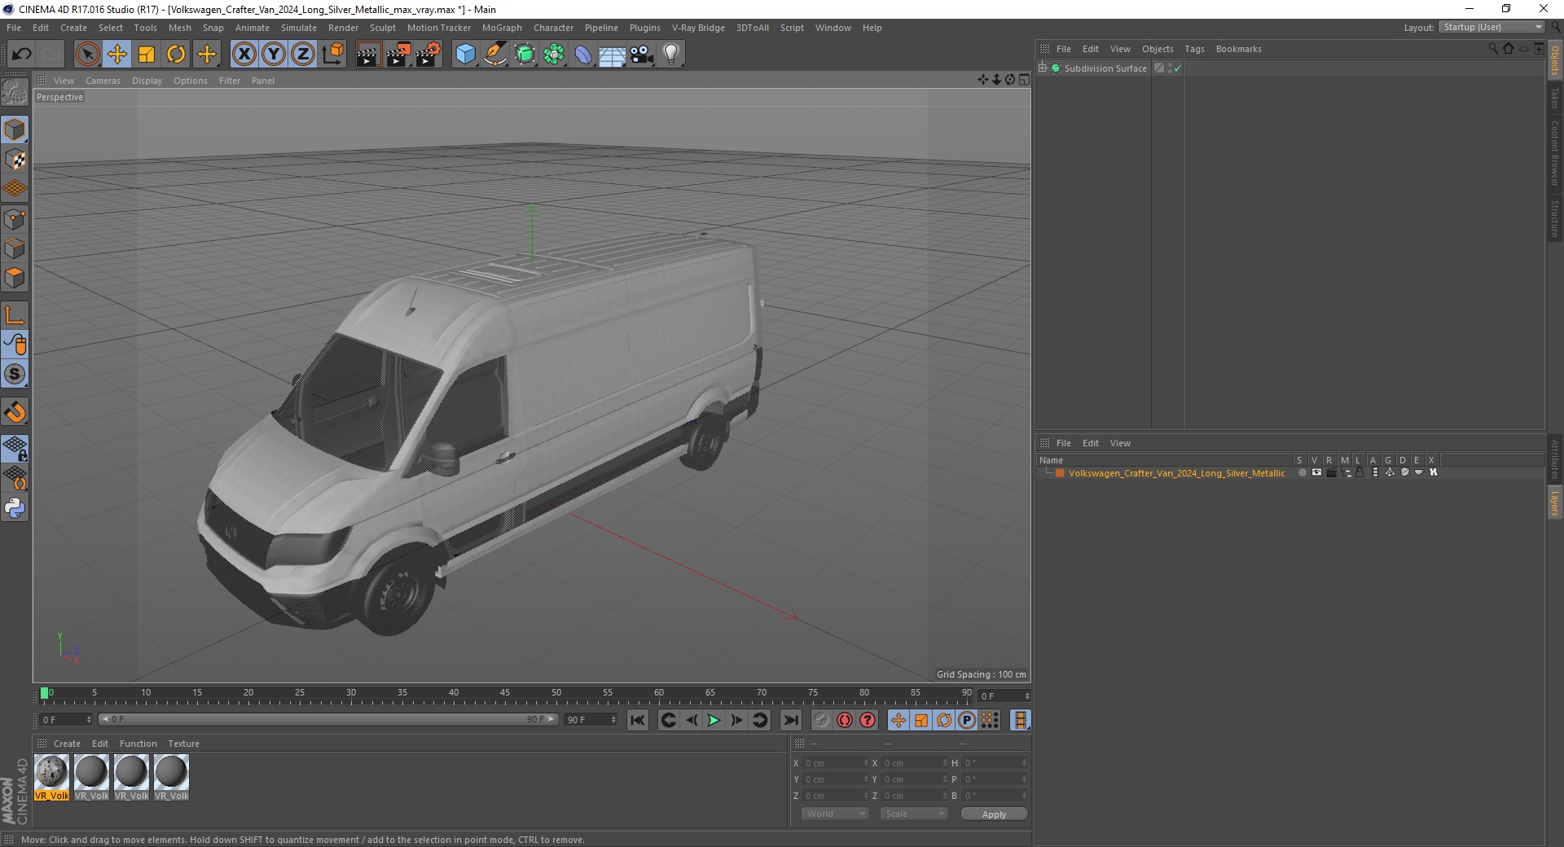Switch to Edges mode
This screenshot has height=847, width=1564.
15,248
